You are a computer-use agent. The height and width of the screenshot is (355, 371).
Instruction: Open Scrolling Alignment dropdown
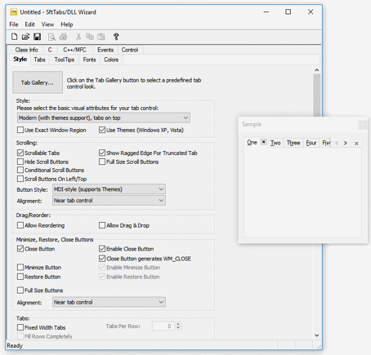109,201
